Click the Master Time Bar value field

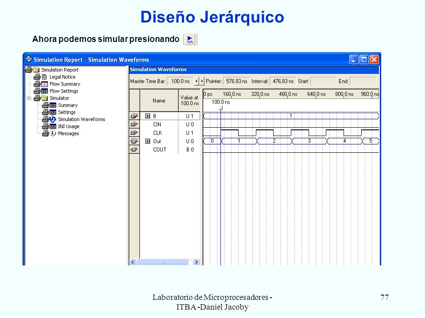point(180,81)
